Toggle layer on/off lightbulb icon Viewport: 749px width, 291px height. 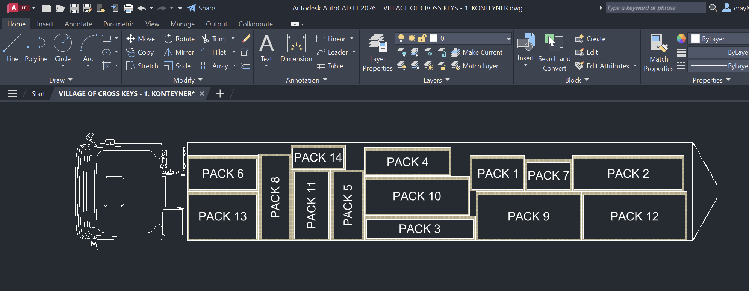coord(401,38)
